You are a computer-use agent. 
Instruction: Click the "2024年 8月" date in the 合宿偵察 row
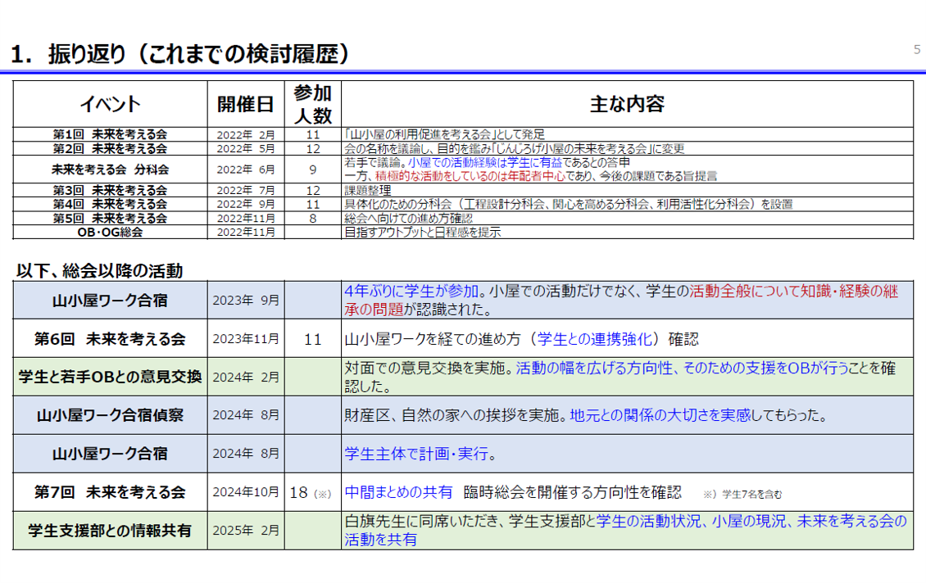point(246,415)
